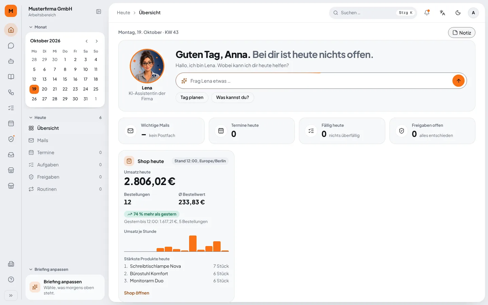The image size is (488, 305).
Task: Open the help question mark icon
Action: pos(11,279)
